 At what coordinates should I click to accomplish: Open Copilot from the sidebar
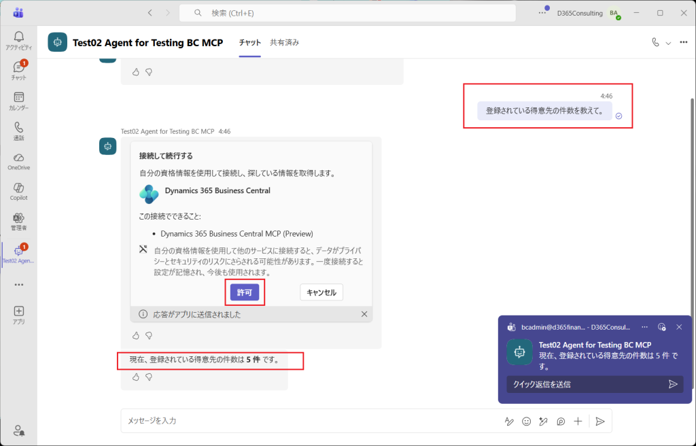[x=18, y=190]
